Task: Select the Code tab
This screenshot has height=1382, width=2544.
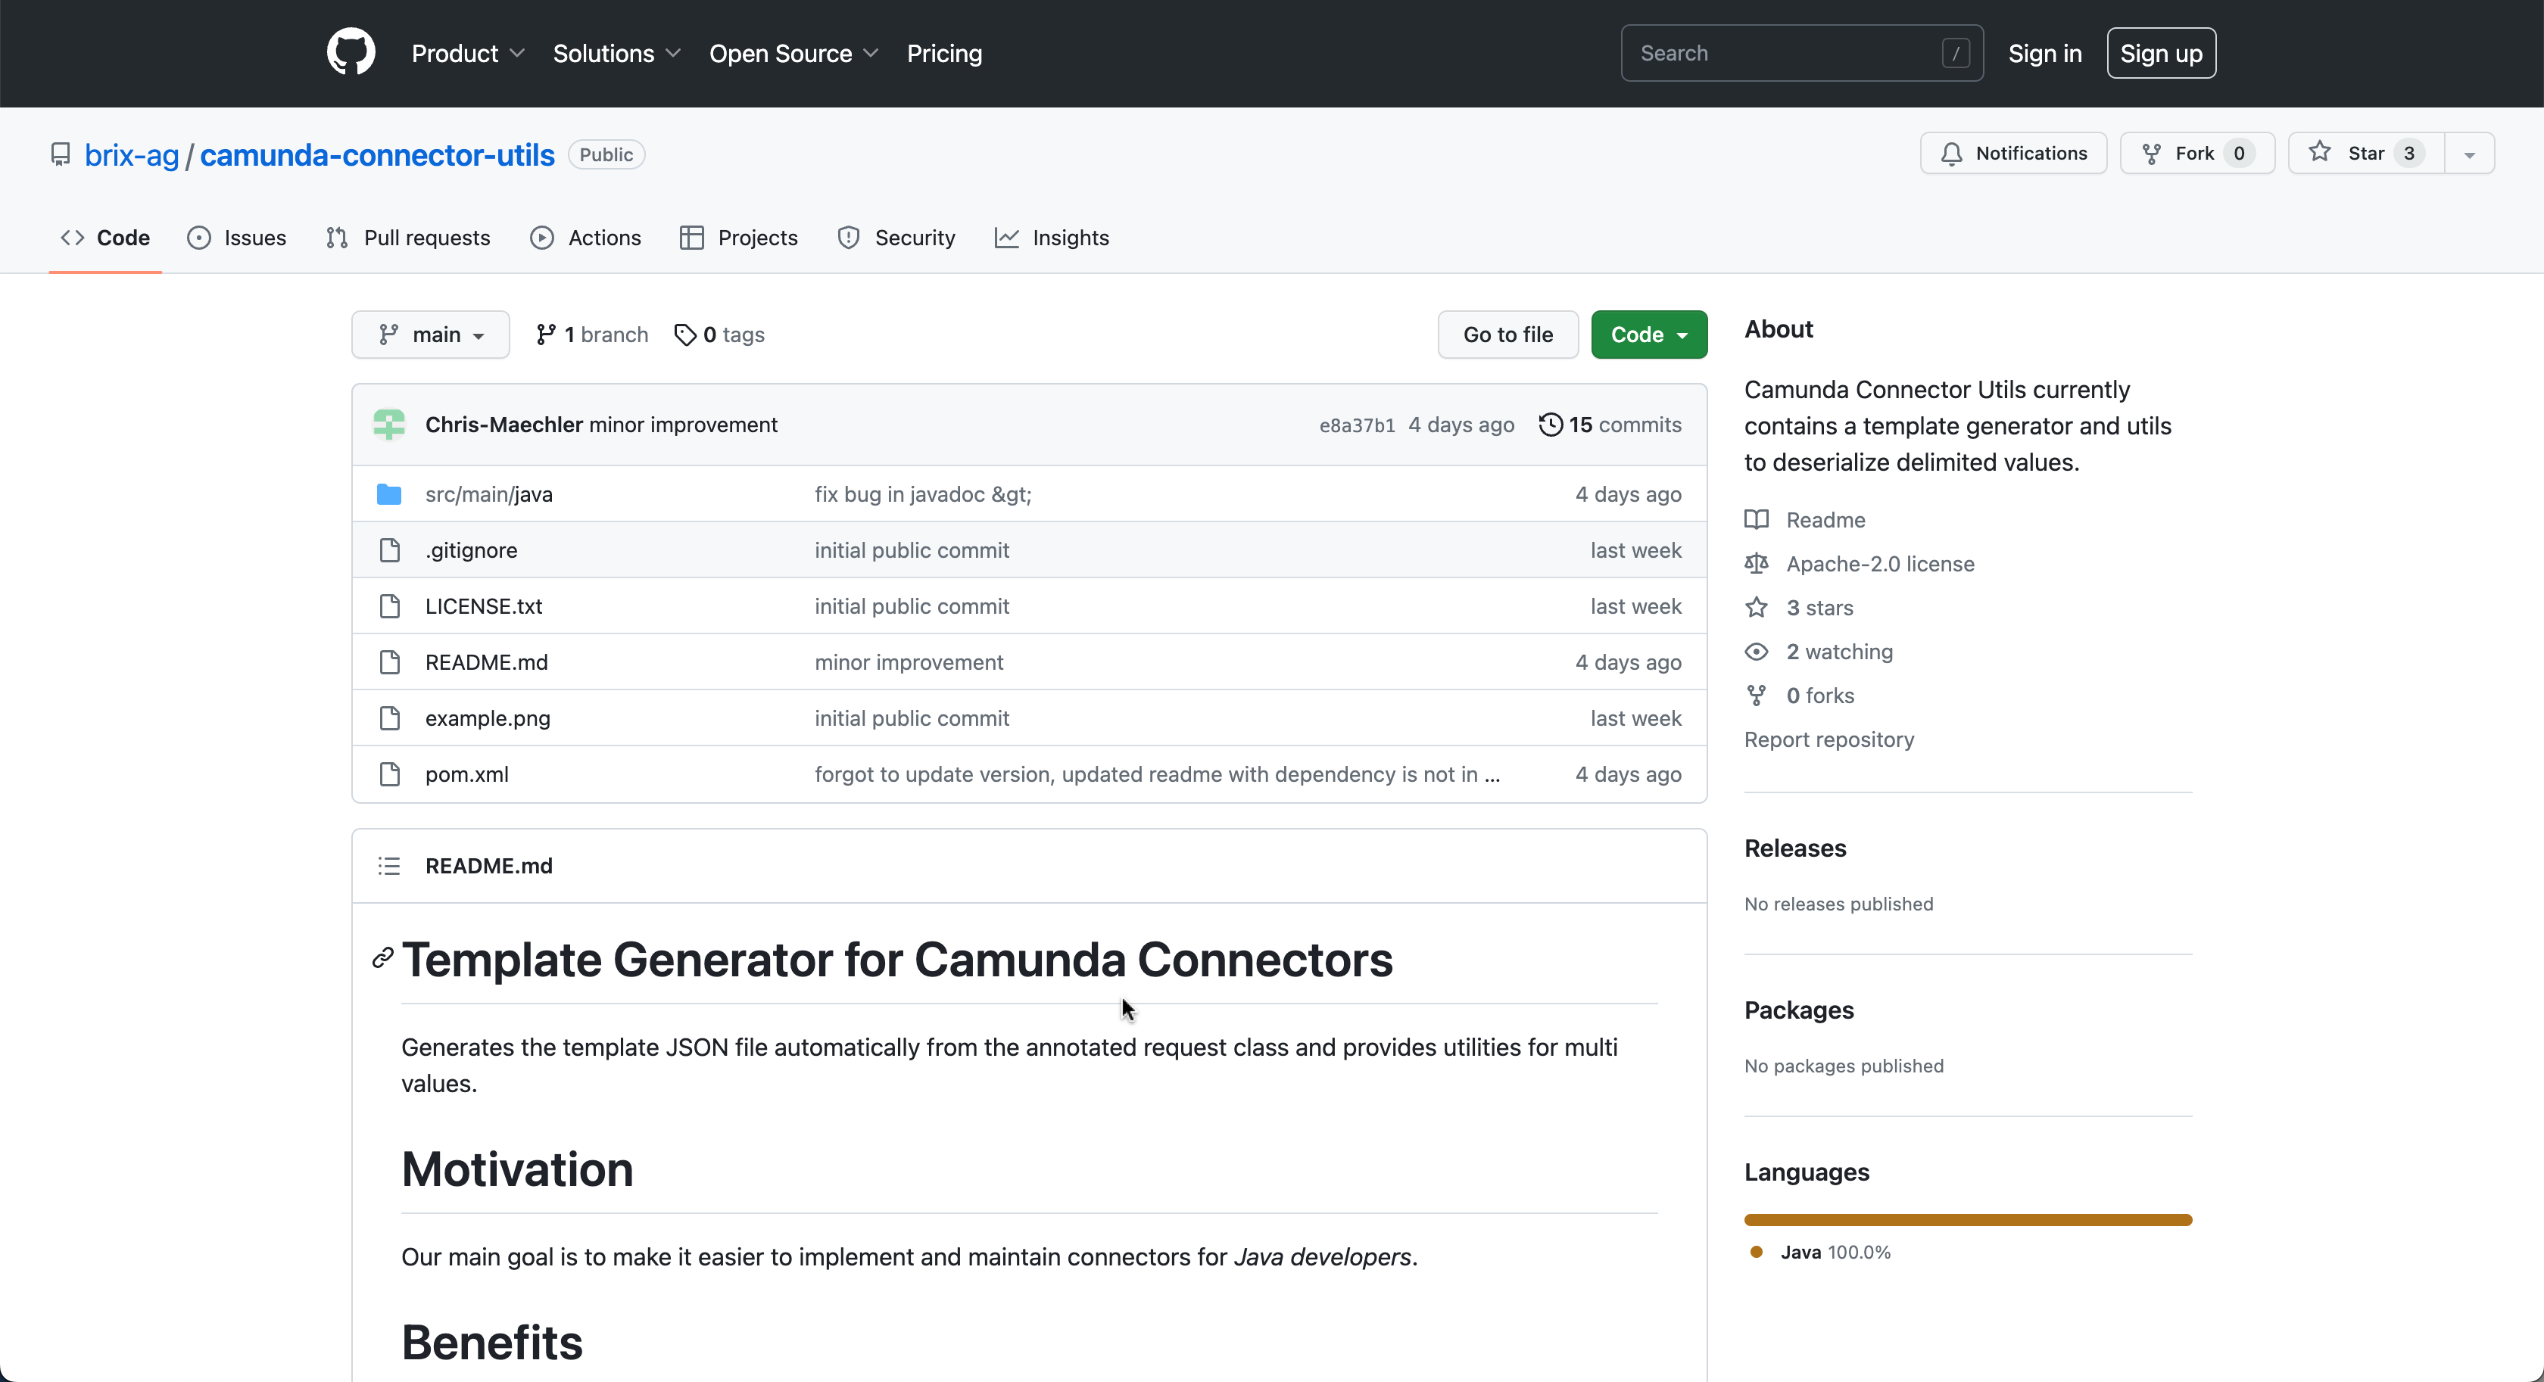Action: (104, 238)
